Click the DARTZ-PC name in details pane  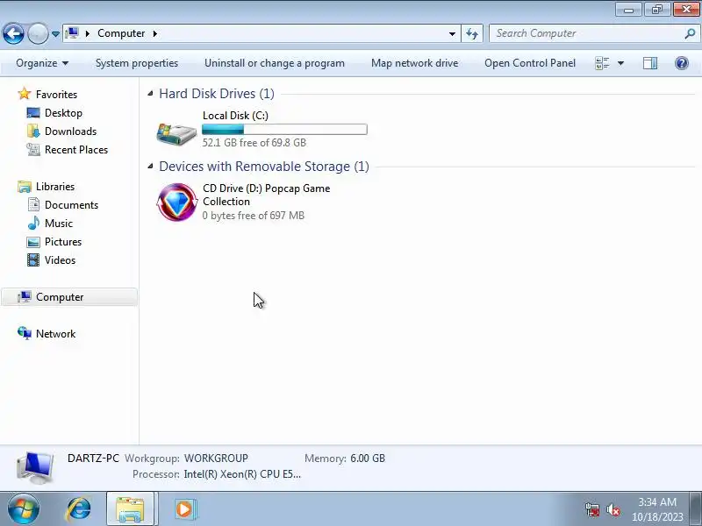click(93, 458)
